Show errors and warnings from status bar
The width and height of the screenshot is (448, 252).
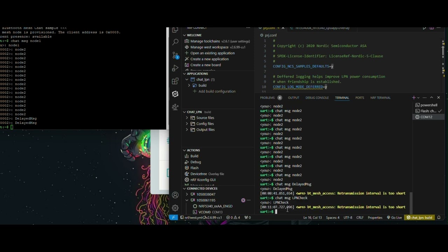tap(233, 217)
